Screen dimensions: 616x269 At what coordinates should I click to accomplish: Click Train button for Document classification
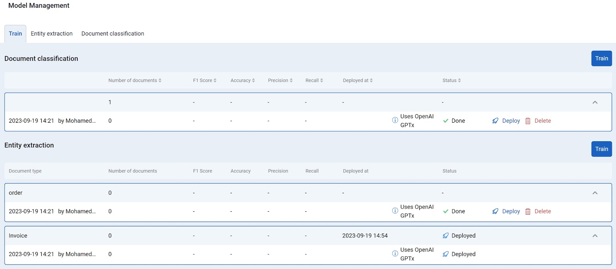(x=601, y=58)
